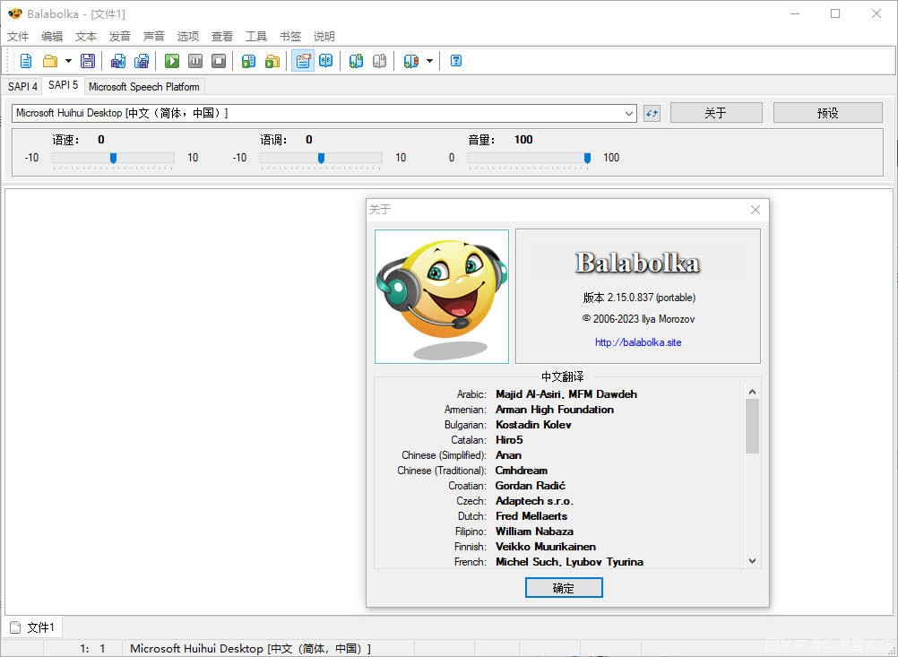The width and height of the screenshot is (898, 657).
Task: Click 确定 to dismiss the dialog
Action: (564, 588)
